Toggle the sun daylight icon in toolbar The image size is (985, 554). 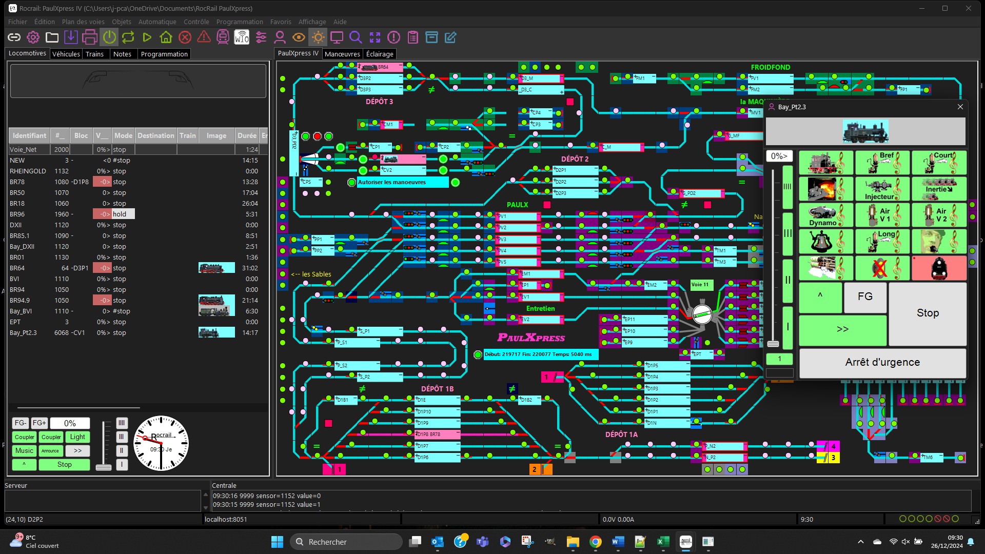[x=318, y=37]
